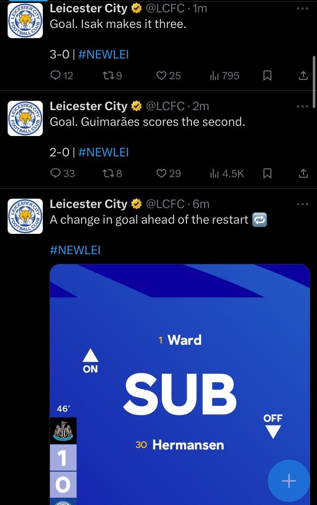Reply to the Isak goal tweet

[61, 76]
